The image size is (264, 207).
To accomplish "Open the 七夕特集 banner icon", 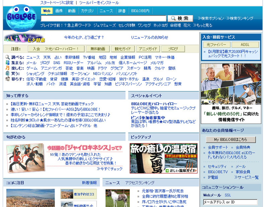I will pyautogui.click(x=24, y=38).
